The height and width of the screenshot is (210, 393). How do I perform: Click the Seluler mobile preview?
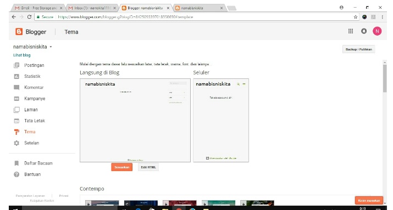221,120
